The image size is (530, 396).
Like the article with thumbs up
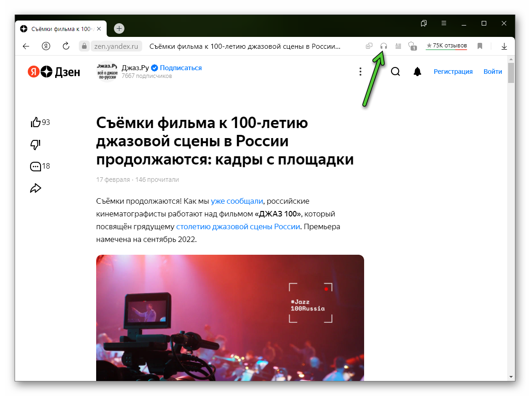coord(36,122)
